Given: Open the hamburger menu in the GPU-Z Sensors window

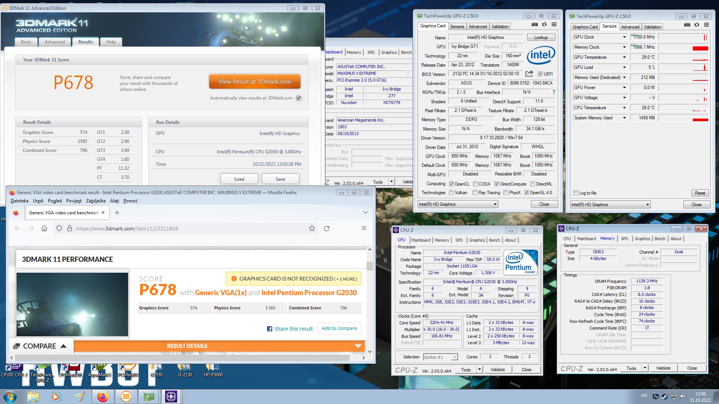Looking at the screenshot, I should point(706,25).
